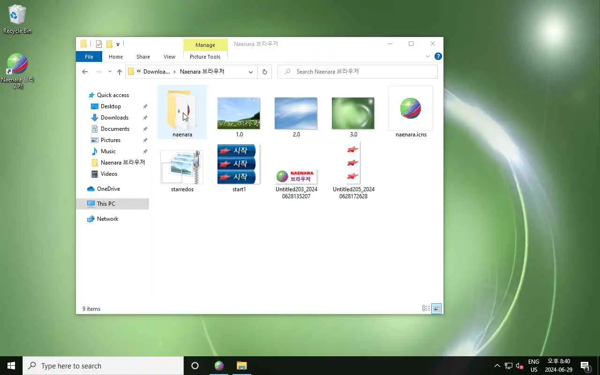Open Videos in the navigation pane
The image size is (600, 375).
[x=109, y=174]
